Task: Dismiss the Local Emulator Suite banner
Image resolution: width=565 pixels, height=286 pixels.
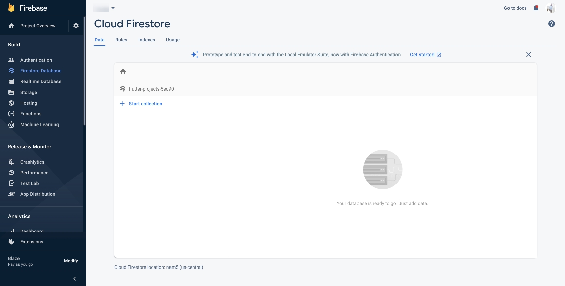Action: pyautogui.click(x=529, y=55)
